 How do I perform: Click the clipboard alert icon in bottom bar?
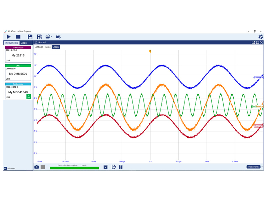tap(120, 167)
